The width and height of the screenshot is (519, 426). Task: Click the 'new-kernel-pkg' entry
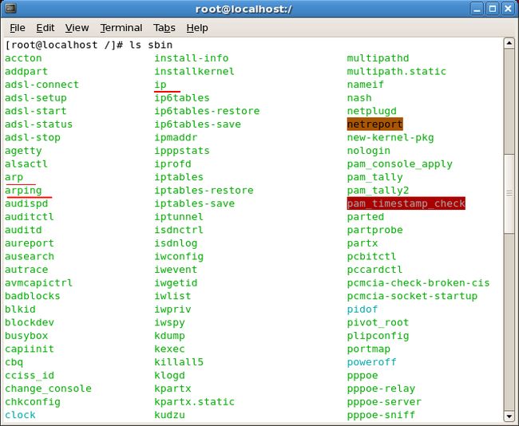[x=390, y=137]
